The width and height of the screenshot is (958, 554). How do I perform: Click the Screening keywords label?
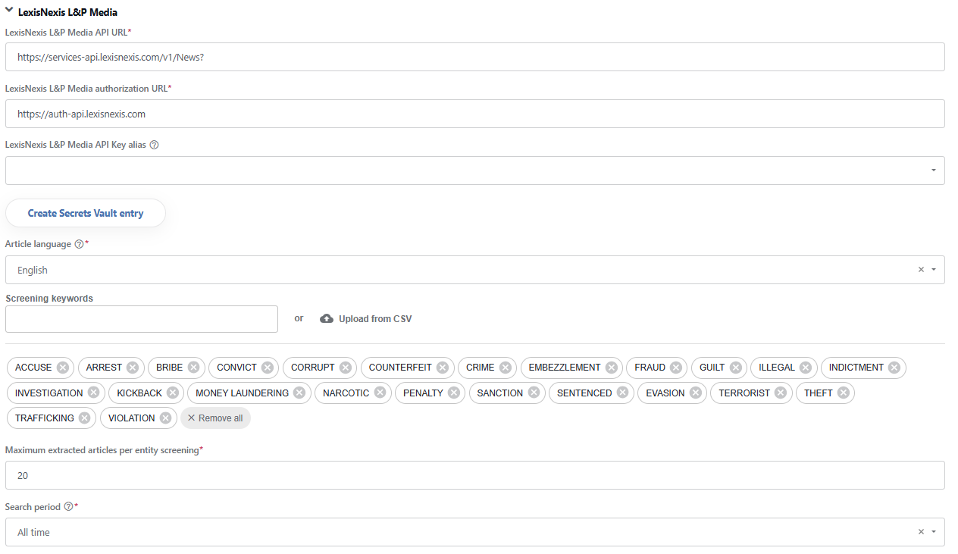(x=49, y=299)
